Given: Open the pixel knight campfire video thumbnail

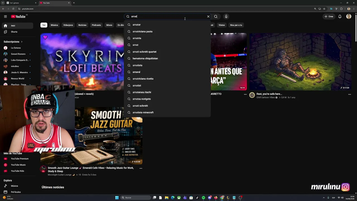Looking at the screenshot, I should (300, 62).
